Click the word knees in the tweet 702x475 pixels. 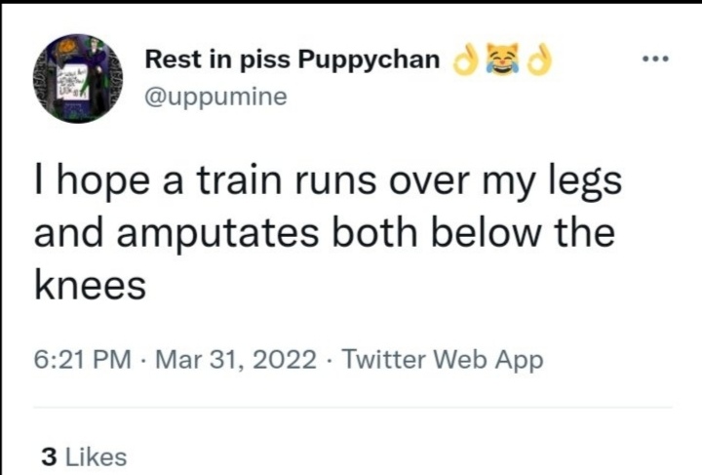91,286
